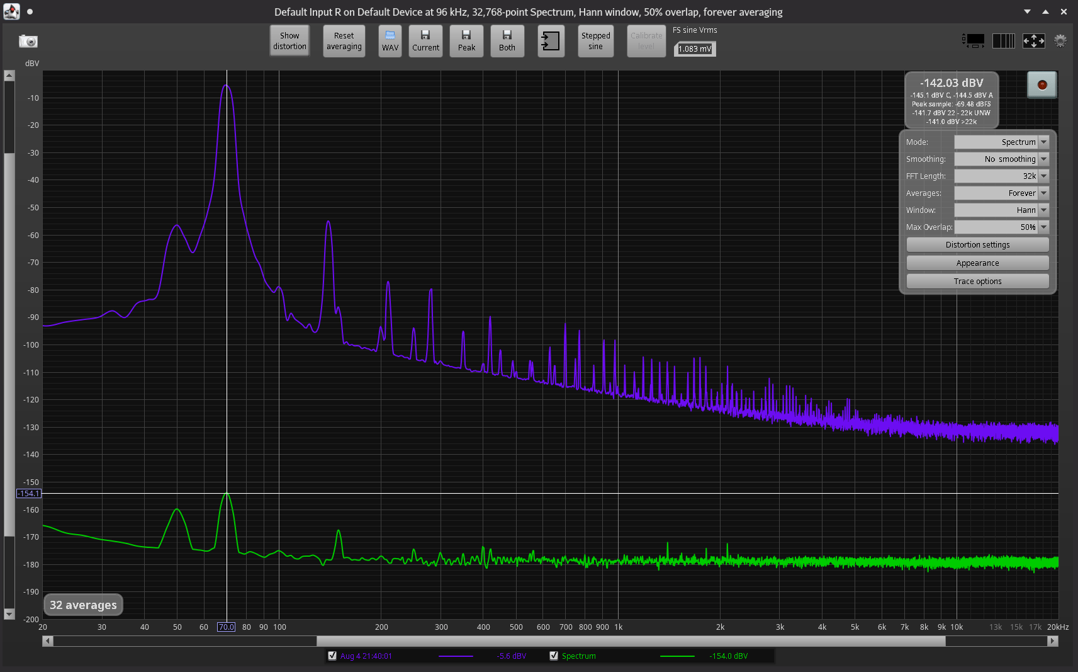This screenshot has height=672, width=1078.
Task: Click the purple trace color line in legend
Action: point(456,656)
